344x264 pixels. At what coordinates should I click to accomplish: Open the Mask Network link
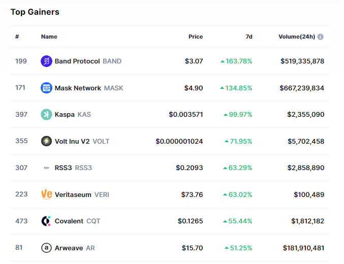(78, 88)
